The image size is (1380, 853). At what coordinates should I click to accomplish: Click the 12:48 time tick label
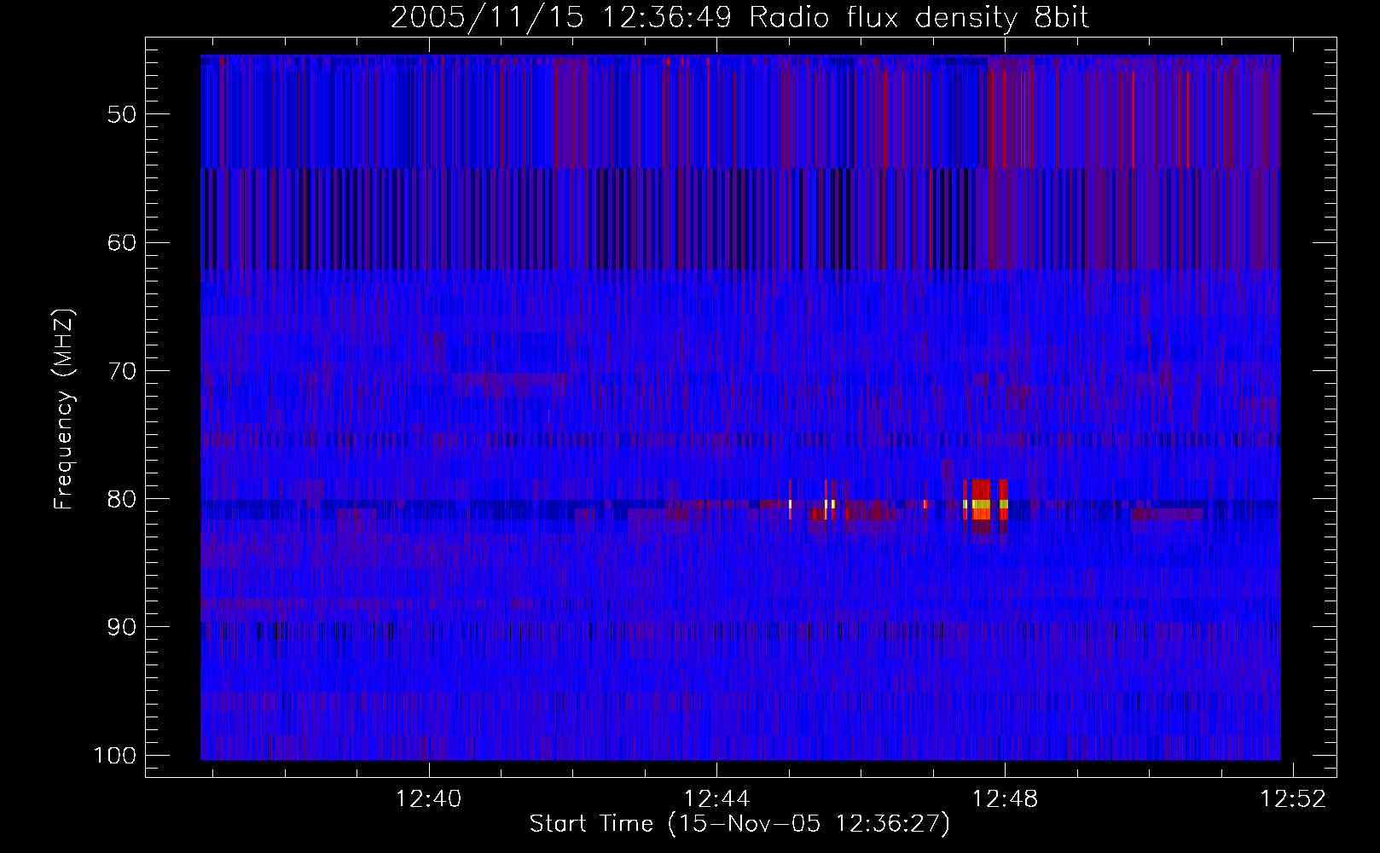point(1006,799)
